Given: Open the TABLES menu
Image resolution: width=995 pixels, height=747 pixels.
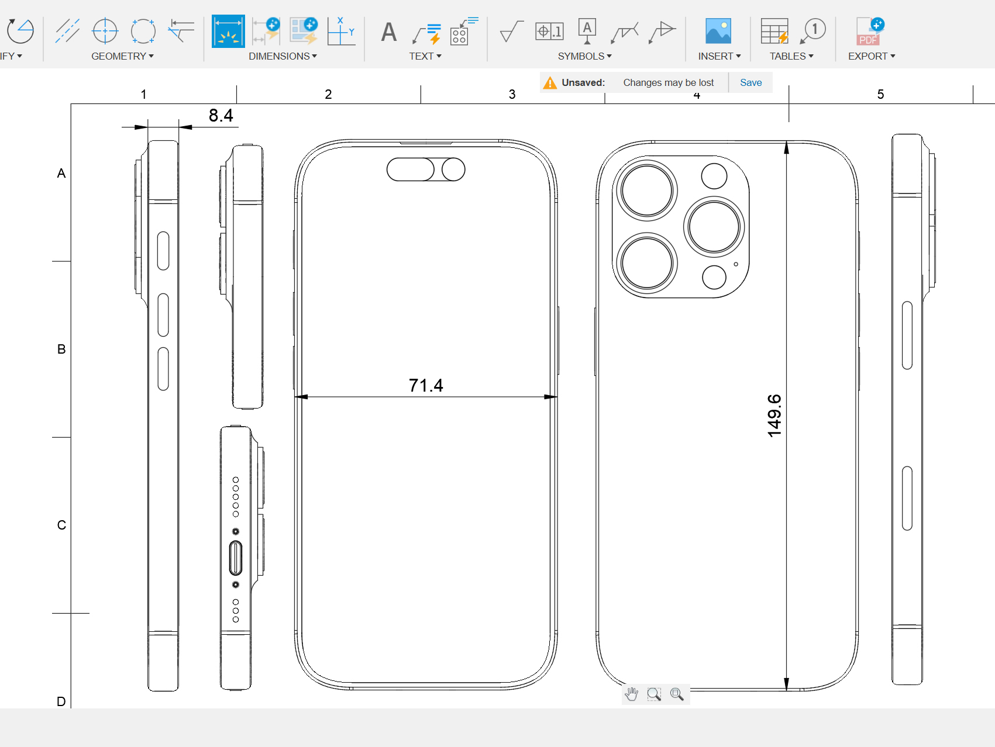Looking at the screenshot, I should coord(791,56).
